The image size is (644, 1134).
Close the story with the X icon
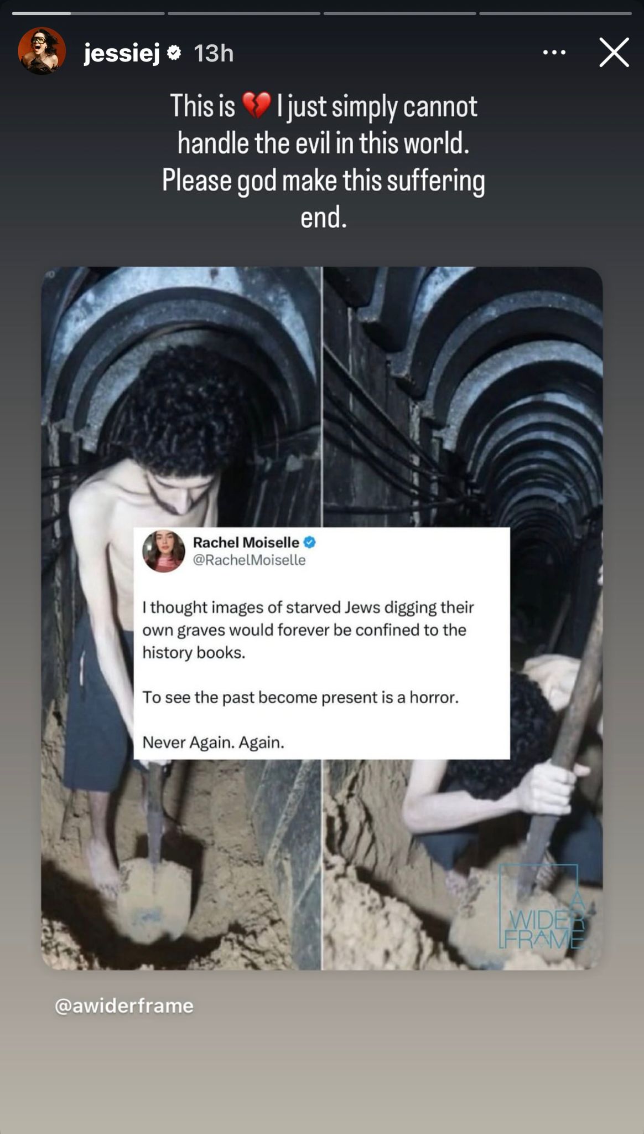(614, 53)
